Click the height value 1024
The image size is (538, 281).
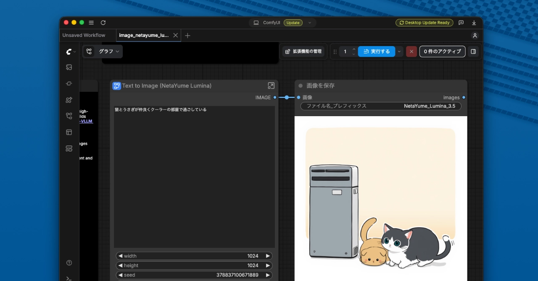(x=253, y=265)
